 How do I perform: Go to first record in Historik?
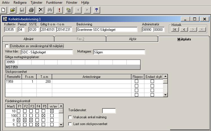click(x=175, y=29)
